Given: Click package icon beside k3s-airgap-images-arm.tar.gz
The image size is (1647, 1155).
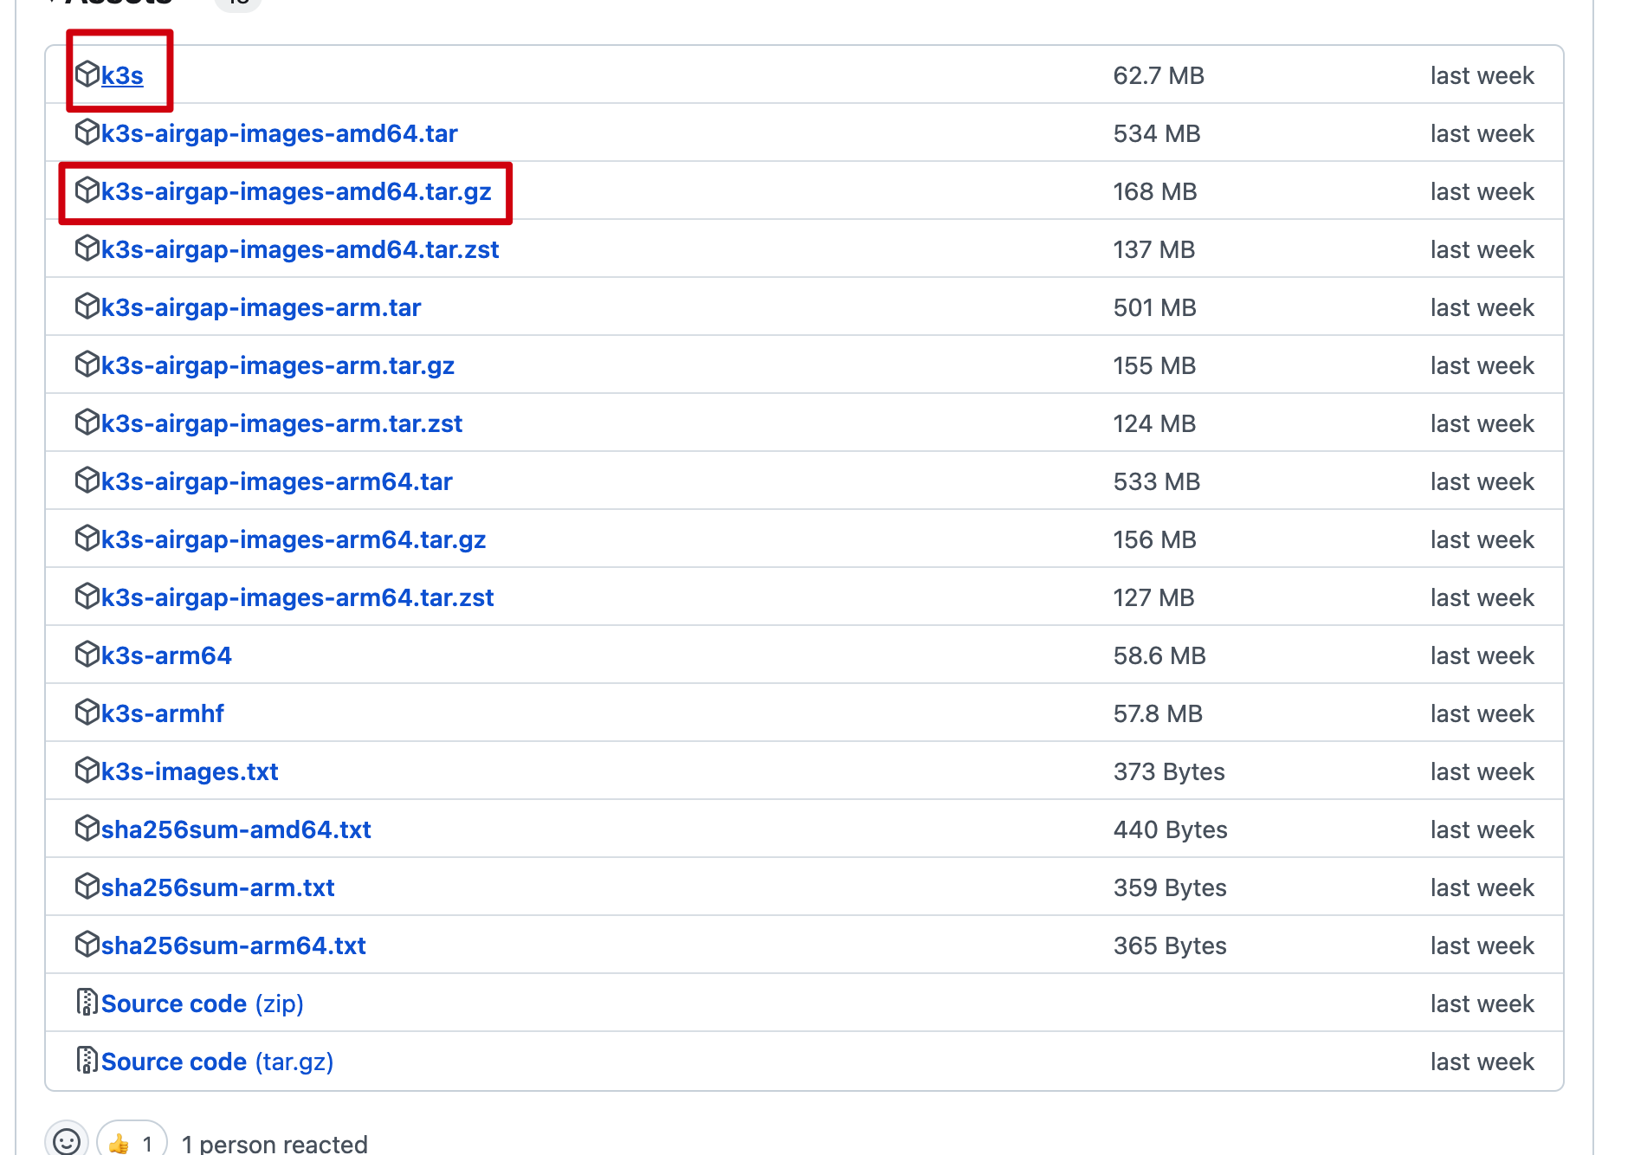Looking at the screenshot, I should pyautogui.click(x=87, y=364).
